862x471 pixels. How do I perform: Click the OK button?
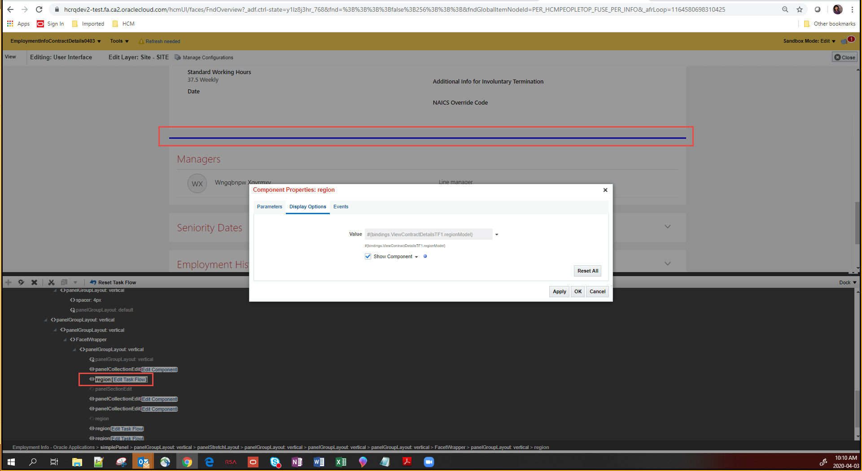[578, 291]
